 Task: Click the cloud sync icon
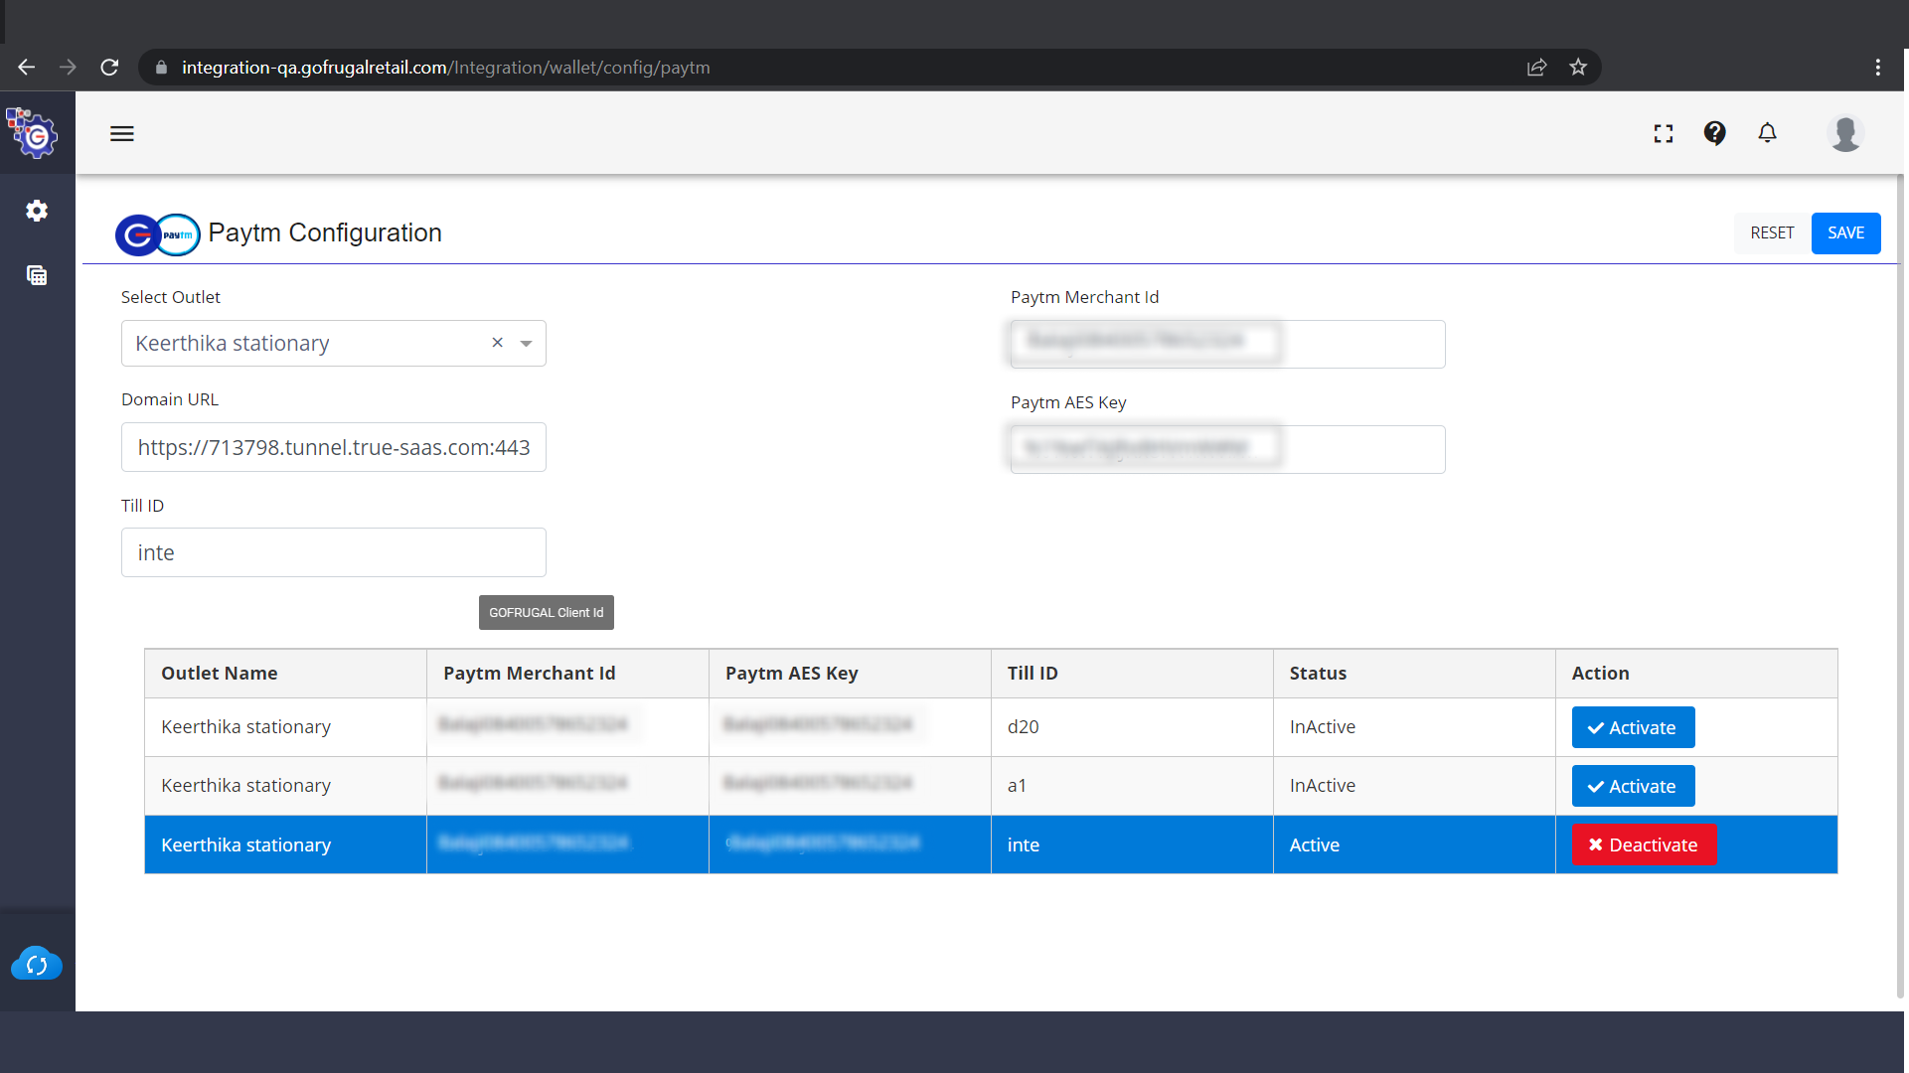tap(37, 964)
